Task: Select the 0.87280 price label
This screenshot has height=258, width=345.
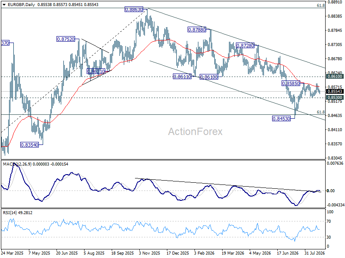Action: pyautogui.click(x=245, y=46)
